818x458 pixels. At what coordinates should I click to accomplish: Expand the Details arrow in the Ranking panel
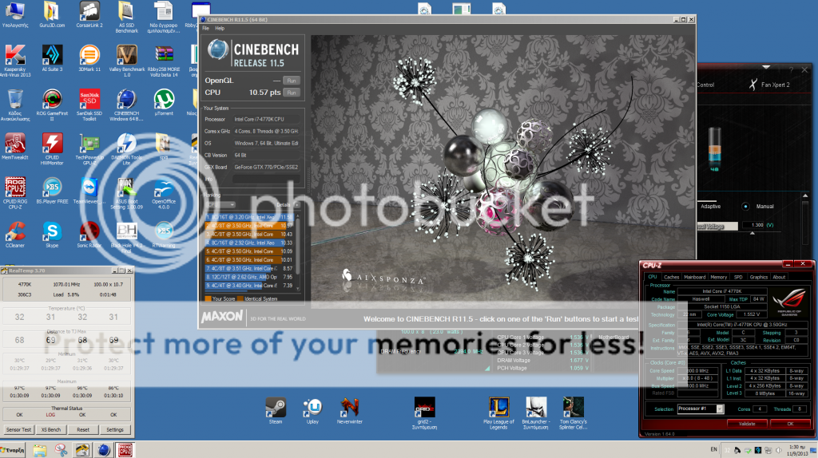coord(299,204)
